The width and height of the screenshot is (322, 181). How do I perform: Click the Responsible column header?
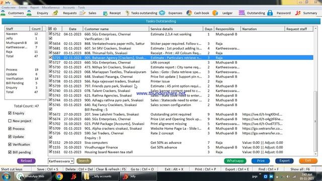227,29
